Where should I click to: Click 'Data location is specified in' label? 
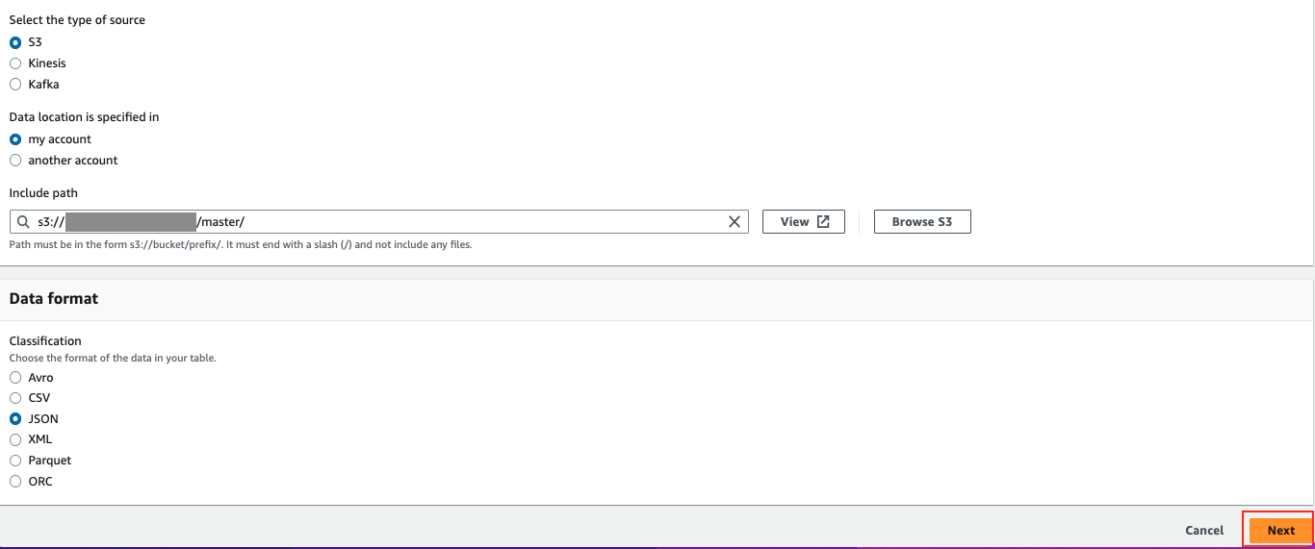coord(84,117)
